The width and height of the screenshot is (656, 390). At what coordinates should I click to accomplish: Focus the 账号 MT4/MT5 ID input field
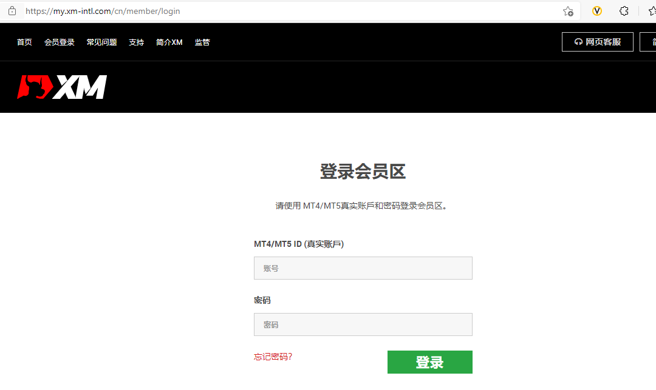(363, 268)
